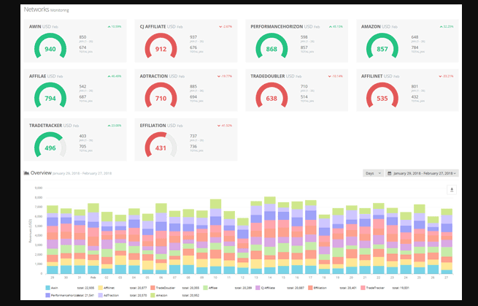Open the Days granularity dropdown
This screenshot has width=478, height=306.
click(373, 173)
